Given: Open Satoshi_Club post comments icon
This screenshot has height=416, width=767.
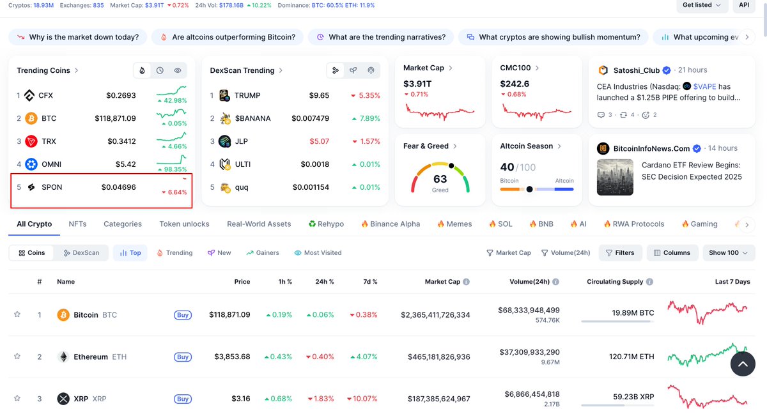Looking at the screenshot, I should pos(601,115).
